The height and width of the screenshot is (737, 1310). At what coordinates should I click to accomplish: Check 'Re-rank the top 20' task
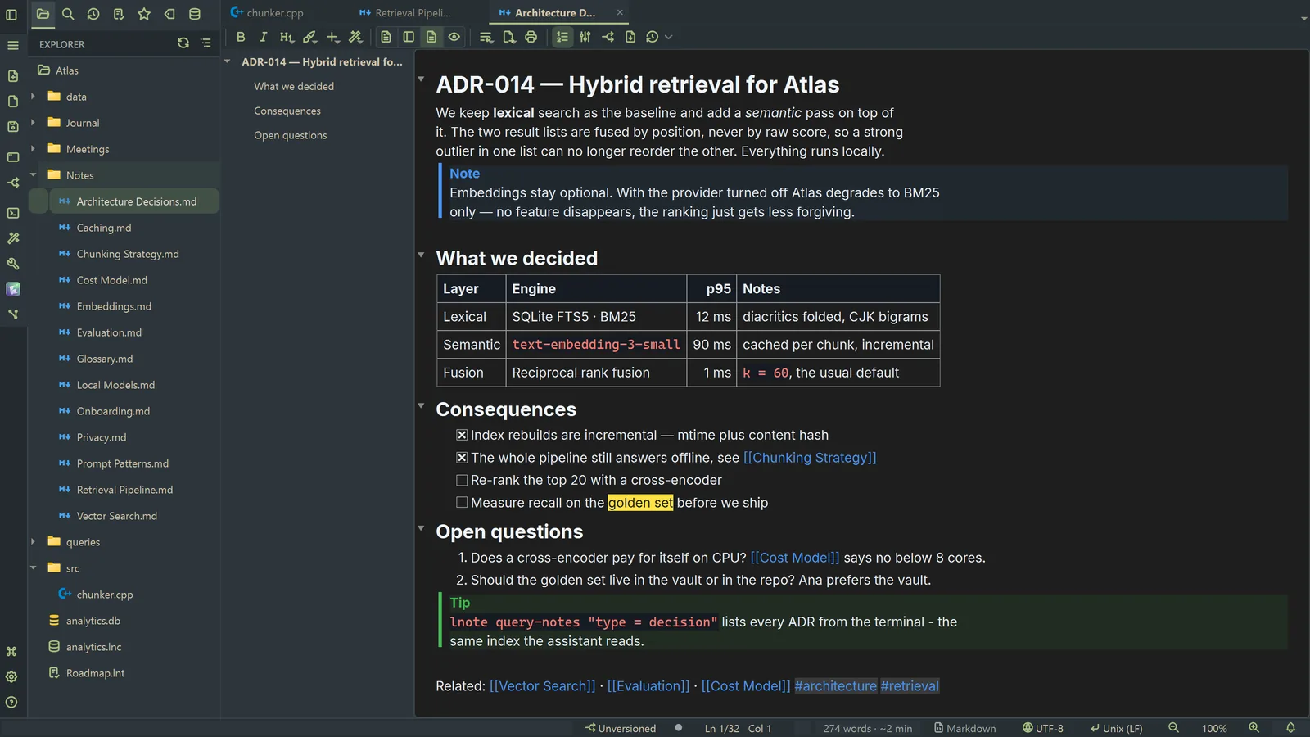462,481
